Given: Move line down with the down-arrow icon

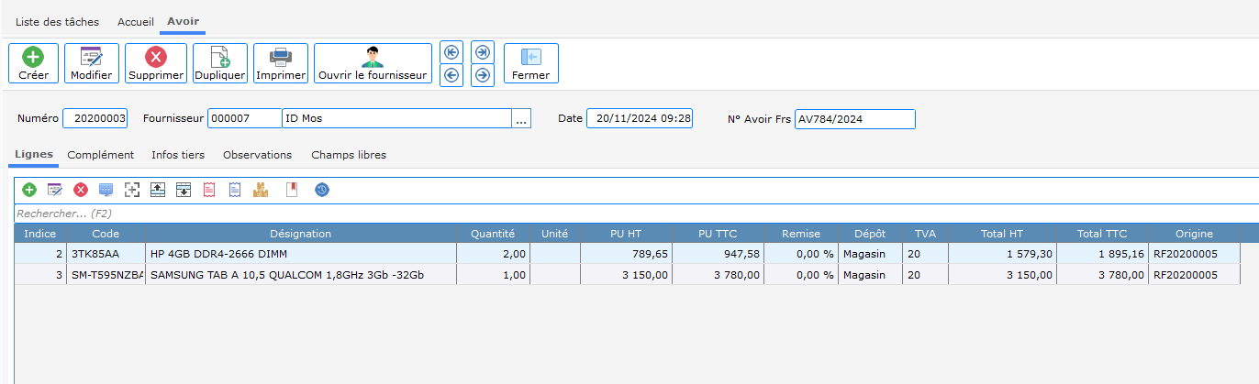Looking at the screenshot, I should pyautogui.click(x=183, y=190).
